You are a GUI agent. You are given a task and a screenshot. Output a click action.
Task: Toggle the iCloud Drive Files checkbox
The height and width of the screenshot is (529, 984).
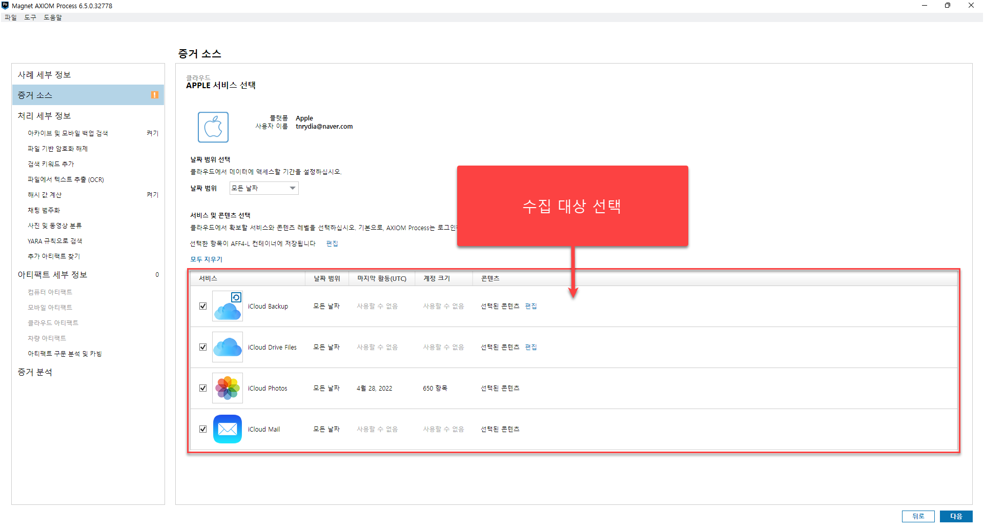point(203,347)
